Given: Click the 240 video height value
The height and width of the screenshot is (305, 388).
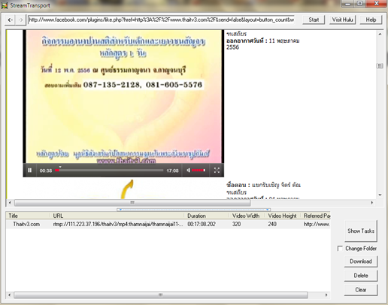Looking at the screenshot, I should pyautogui.click(x=272, y=224).
